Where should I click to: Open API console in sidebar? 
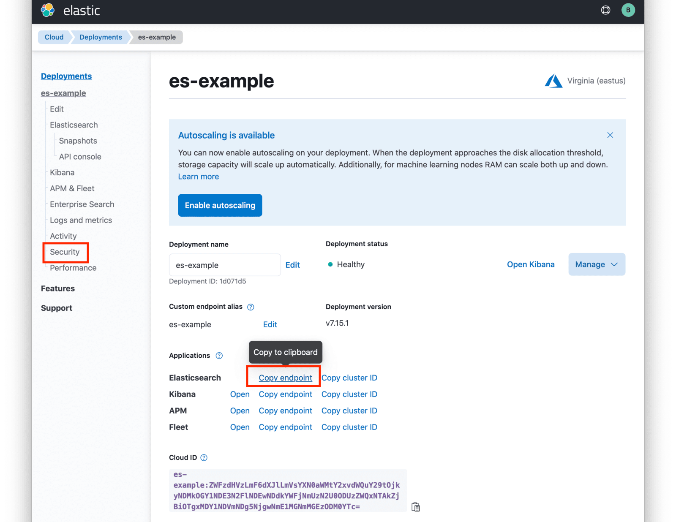tap(80, 157)
